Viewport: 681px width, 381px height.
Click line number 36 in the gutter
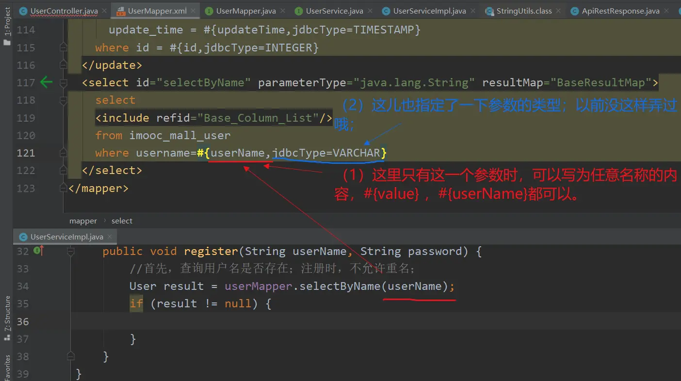point(23,321)
